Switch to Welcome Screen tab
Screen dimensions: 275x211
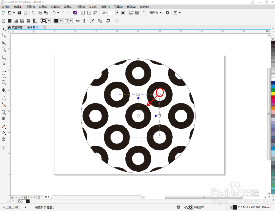click(15, 27)
